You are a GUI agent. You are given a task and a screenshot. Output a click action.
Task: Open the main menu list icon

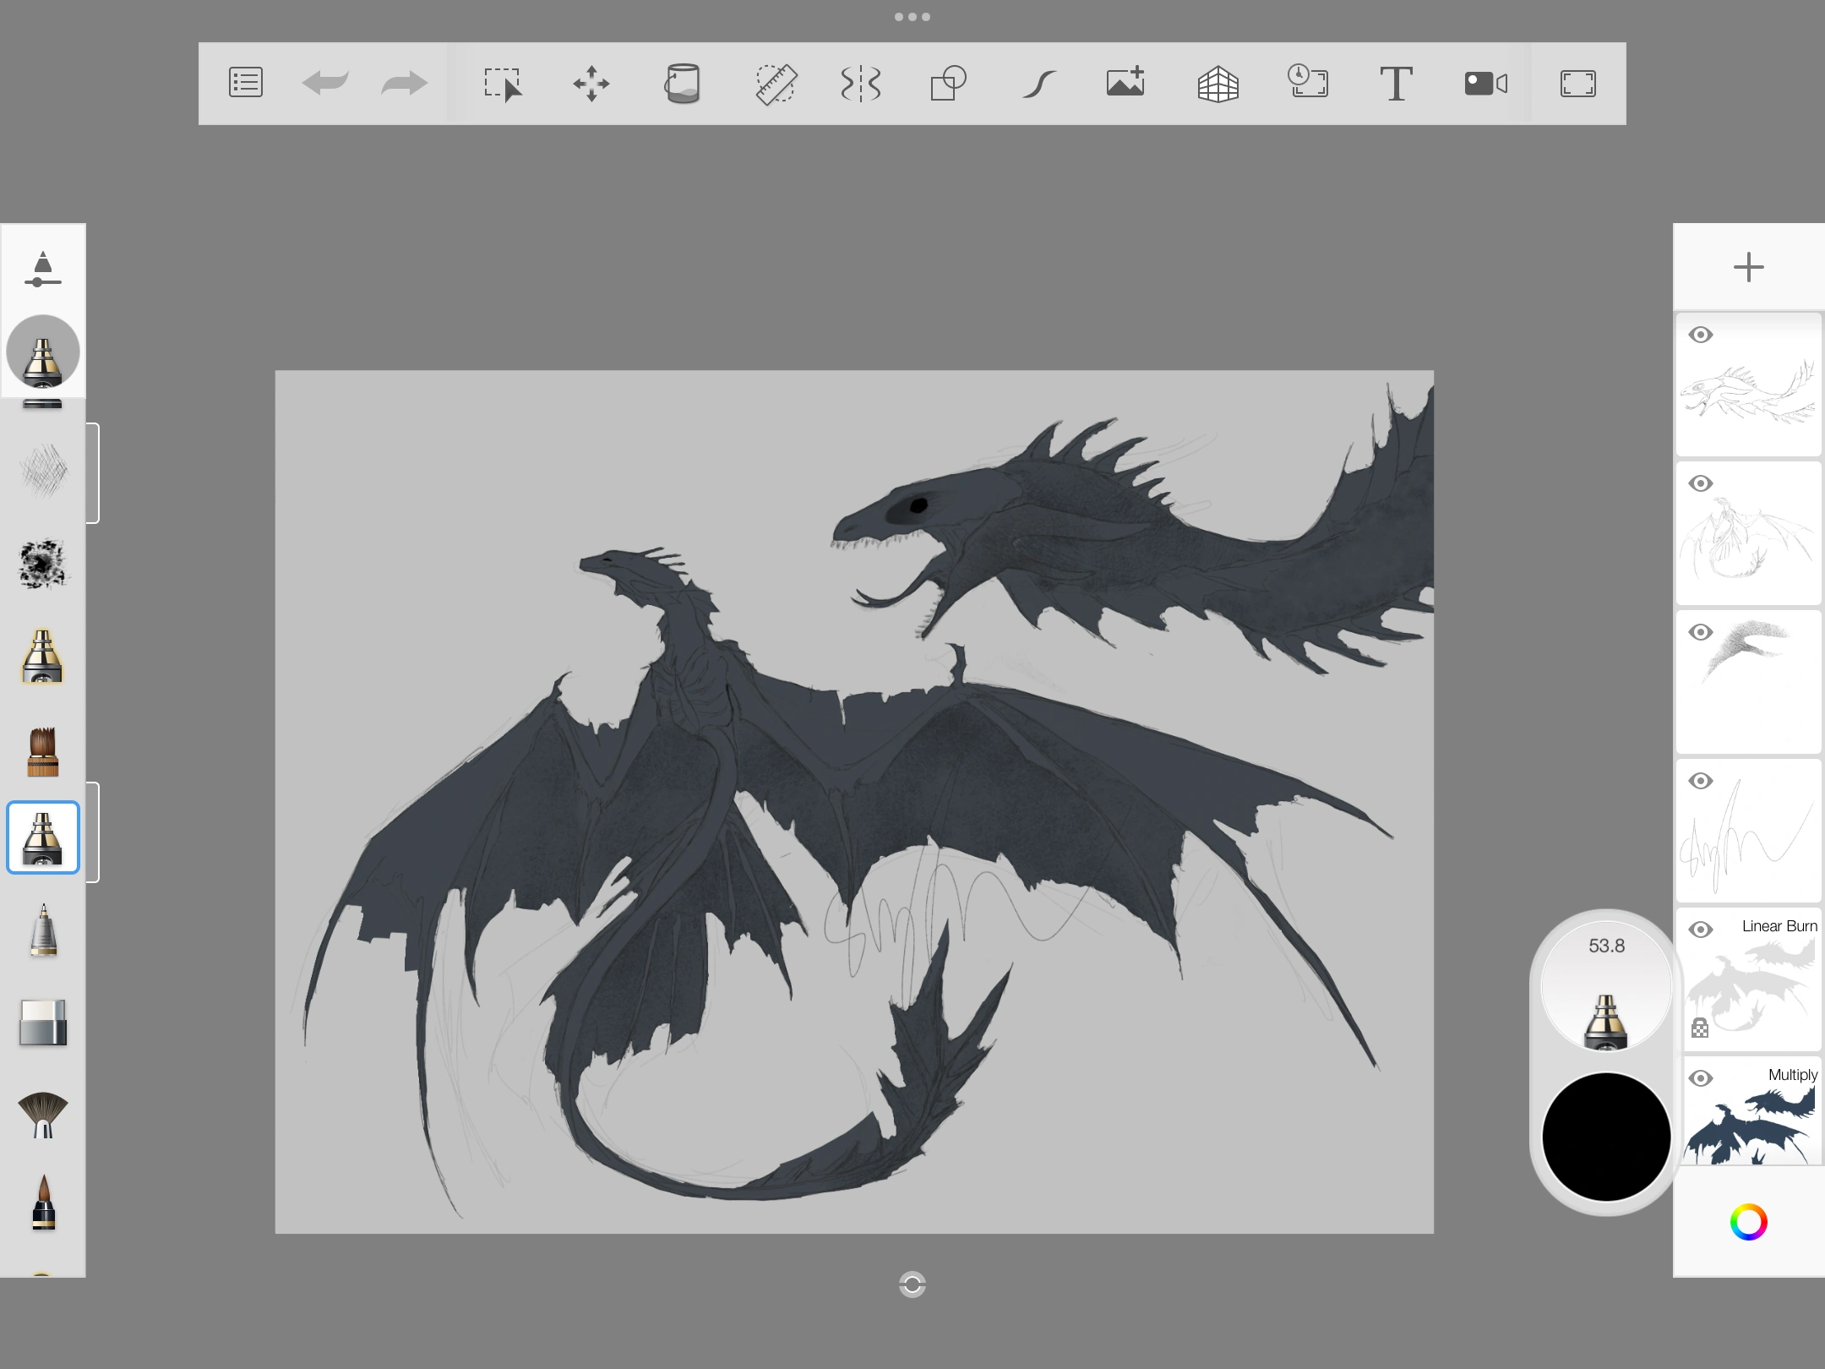point(245,83)
